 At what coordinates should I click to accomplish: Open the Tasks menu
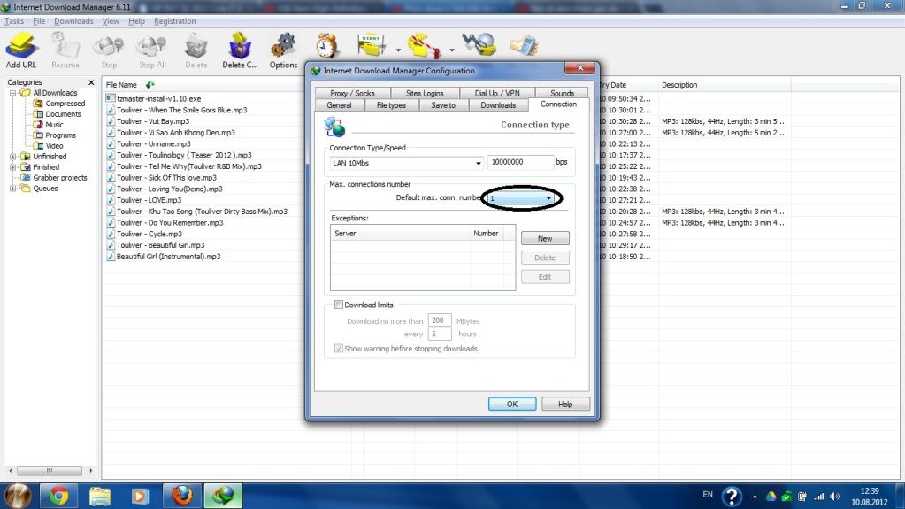14,20
